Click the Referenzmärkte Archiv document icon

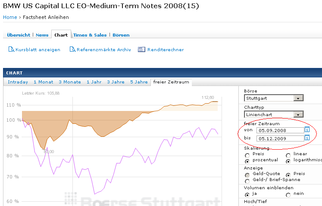[x=73, y=49]
